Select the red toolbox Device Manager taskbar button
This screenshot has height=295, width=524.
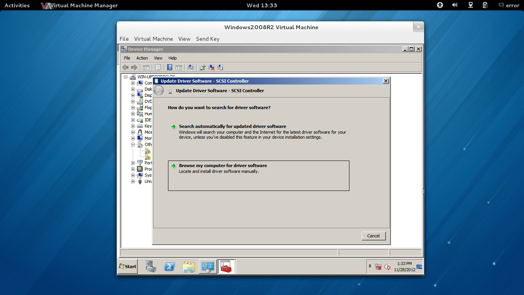click(x=226, y=267)
